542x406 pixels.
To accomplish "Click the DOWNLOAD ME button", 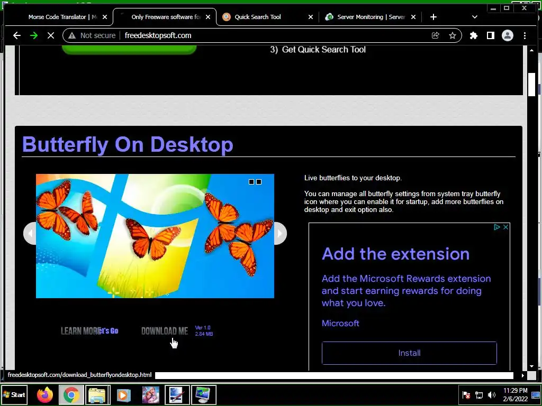I will [165, 331].
